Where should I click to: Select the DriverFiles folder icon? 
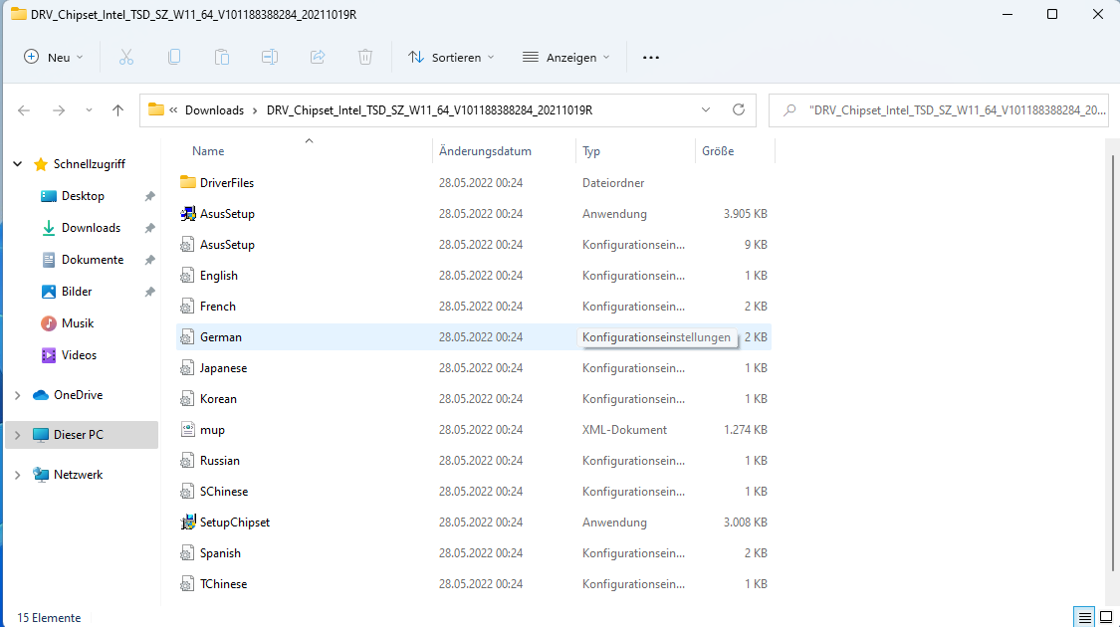click(x=188, y=183)
